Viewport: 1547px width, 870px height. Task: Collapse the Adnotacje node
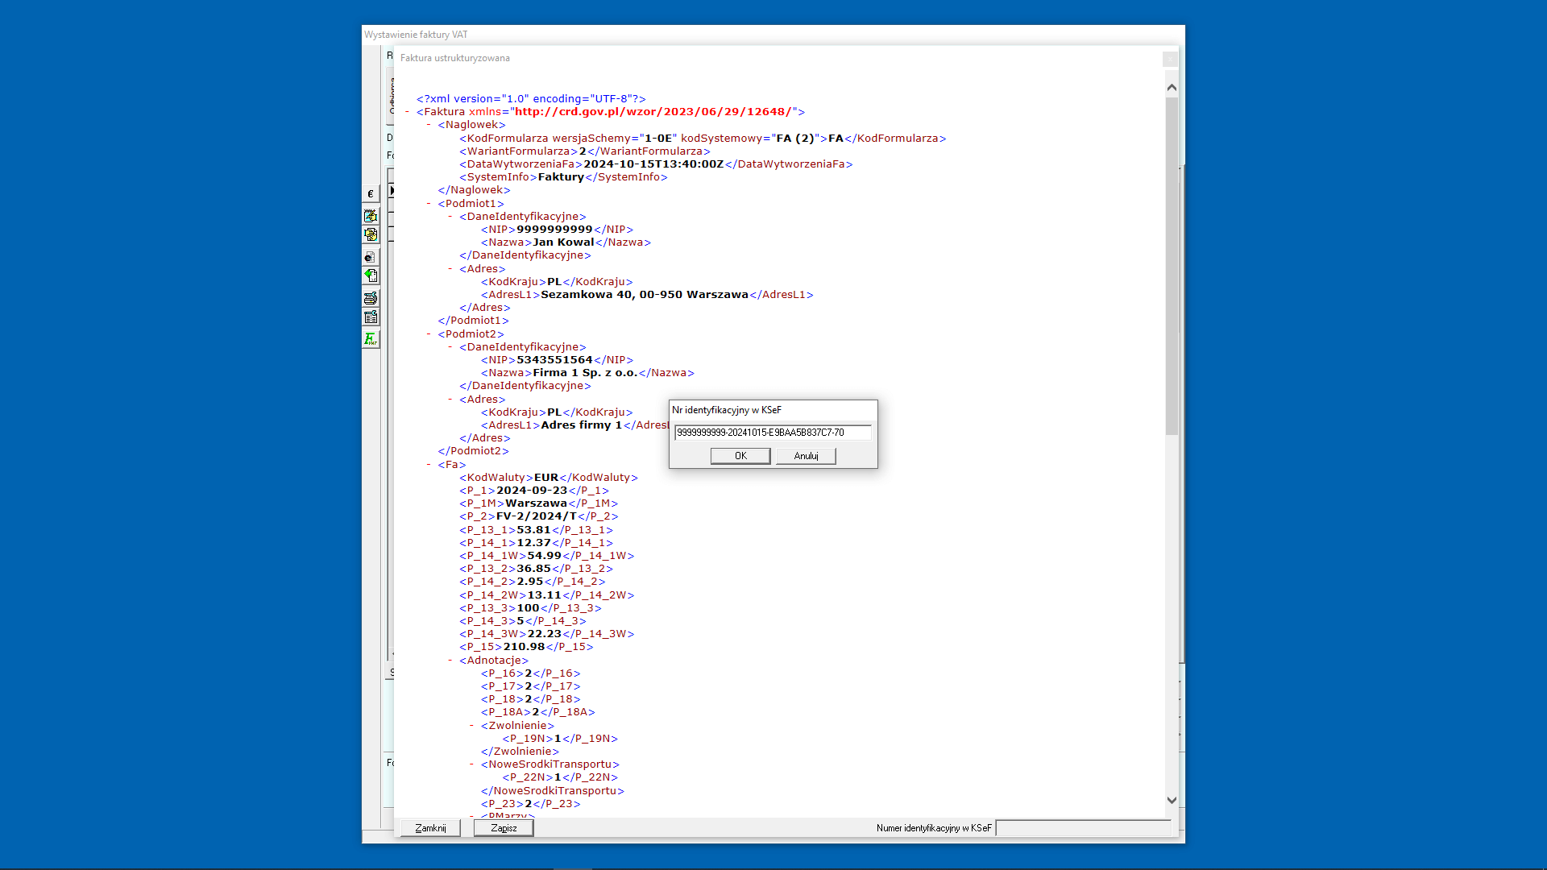pos(449,660)
